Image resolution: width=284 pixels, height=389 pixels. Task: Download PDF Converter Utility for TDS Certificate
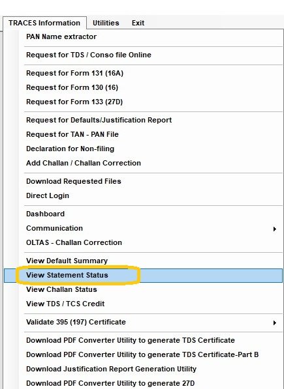tap(144, 340)
